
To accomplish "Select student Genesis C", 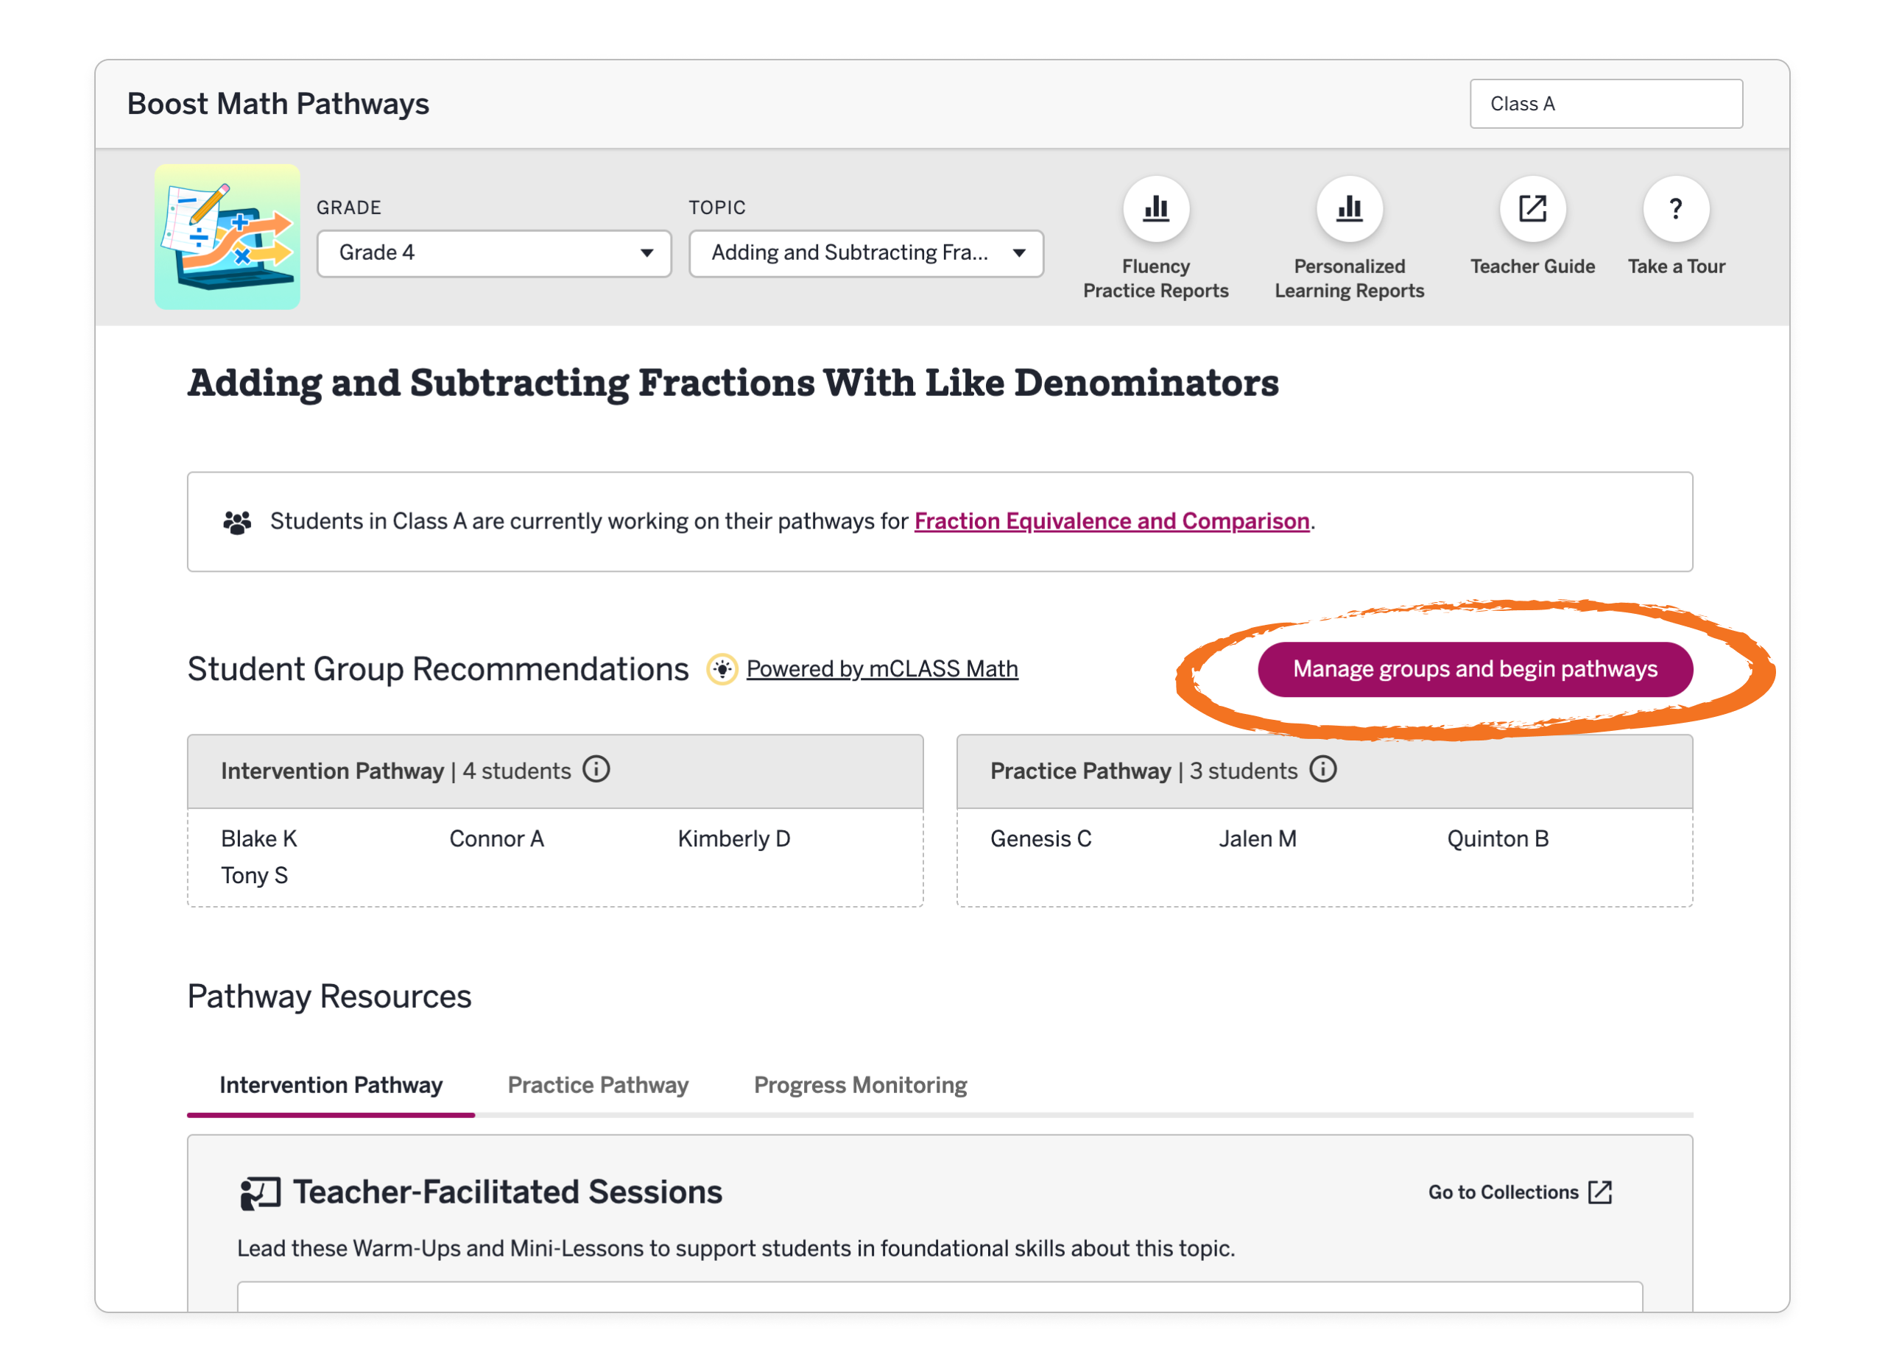I will (x=1040, y=838).
